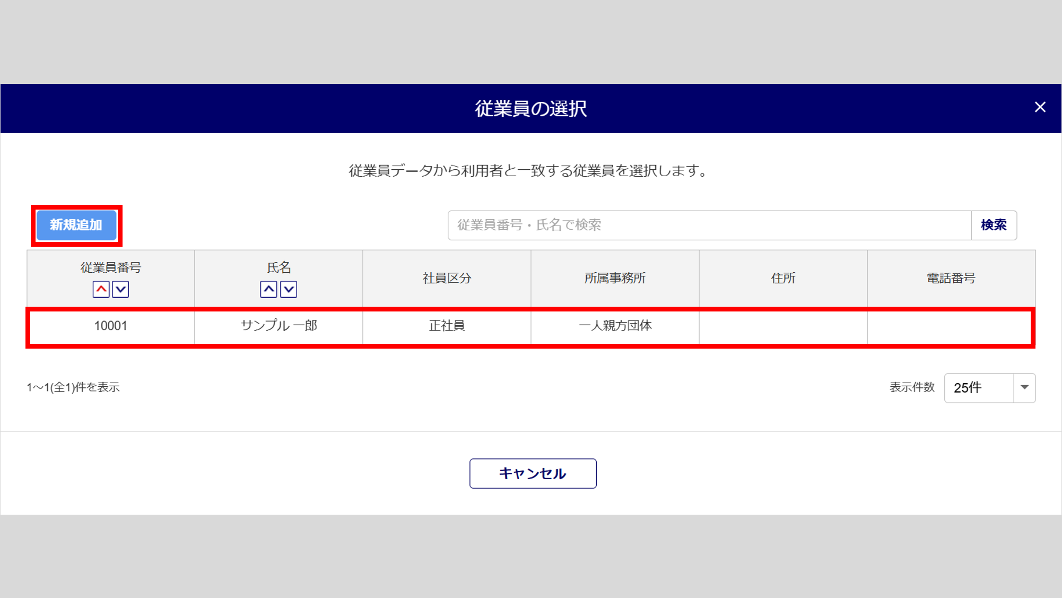Select the サンプル 一郎 name cell

click(278, 326)
